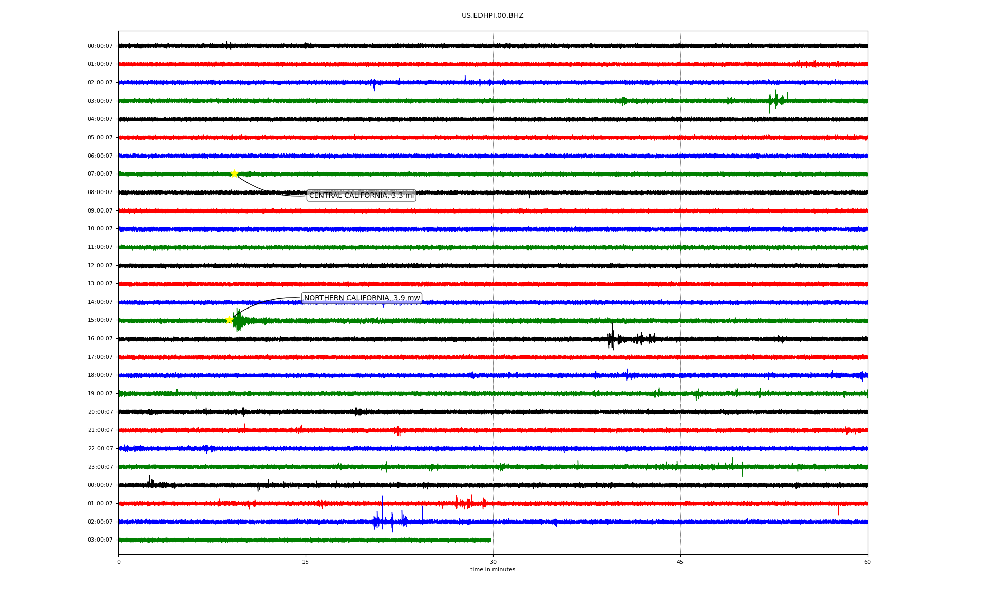Click the yellow star on the 07:00:07 trace
This screenshot has height=616, width=986.
pos(234,174)
